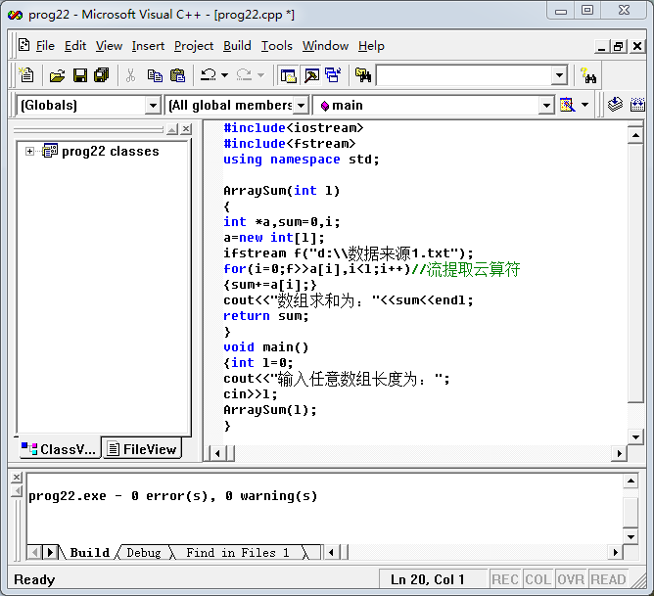Click the output horizontal scrollbar right arrow

tap(615, 553)
